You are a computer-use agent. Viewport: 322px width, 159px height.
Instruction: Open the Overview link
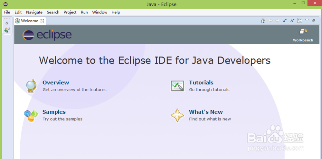(x=56, y=83)
